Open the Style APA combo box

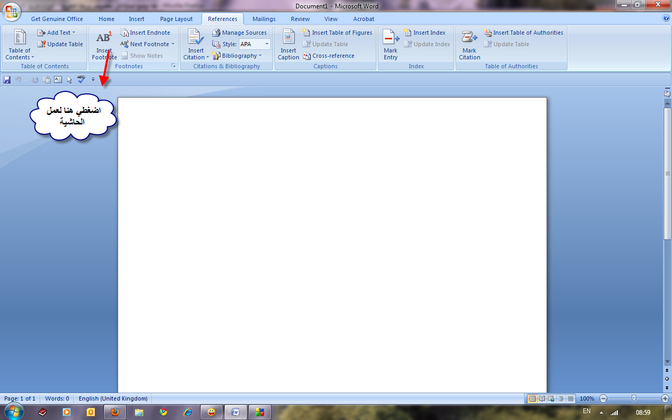coord(255,44)
